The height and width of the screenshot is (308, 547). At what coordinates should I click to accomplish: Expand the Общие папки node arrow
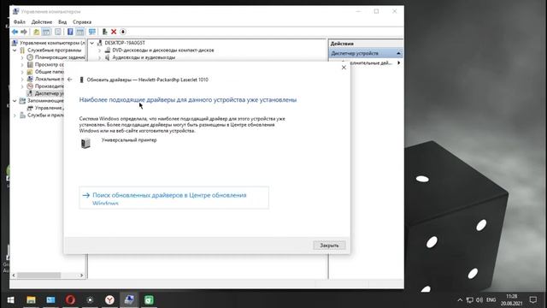[22, 72]
